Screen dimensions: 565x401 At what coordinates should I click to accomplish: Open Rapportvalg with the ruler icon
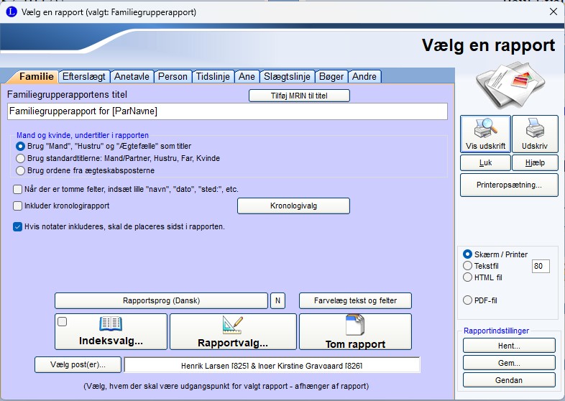pos(233,331)
